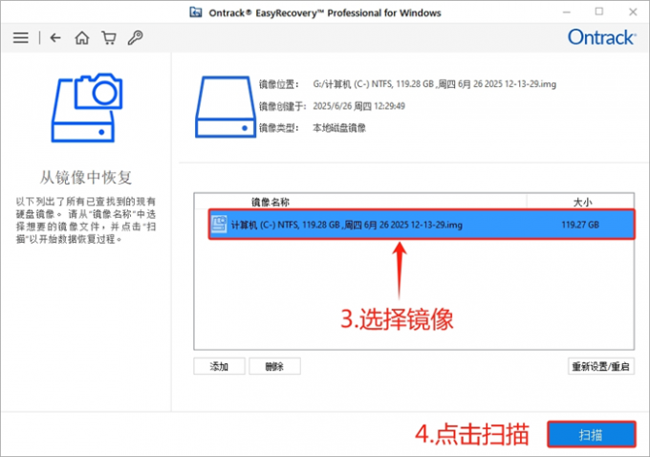This screenshot has width=650, height=457.
Task: Close the EasyRecovery window
Action: 633,12
